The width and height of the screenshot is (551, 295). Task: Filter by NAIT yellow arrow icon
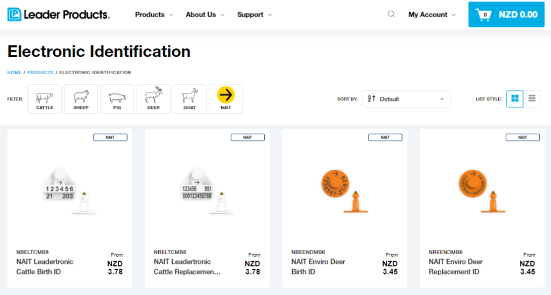225,99
